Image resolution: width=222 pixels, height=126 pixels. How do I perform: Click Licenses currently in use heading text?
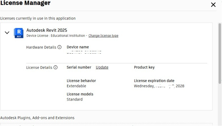(38, 18)
